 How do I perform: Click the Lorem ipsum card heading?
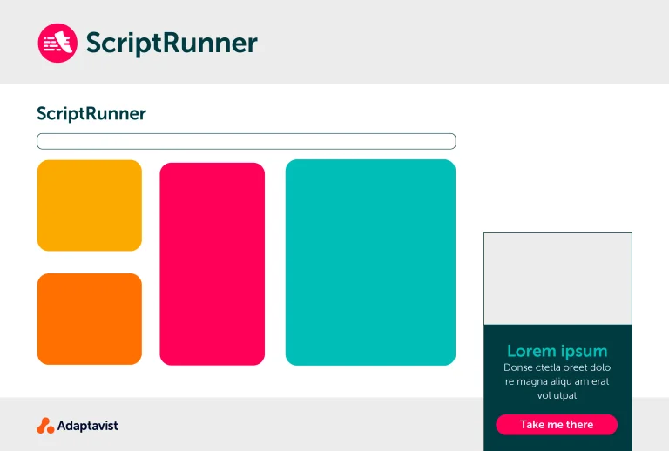tap(557, 351)
